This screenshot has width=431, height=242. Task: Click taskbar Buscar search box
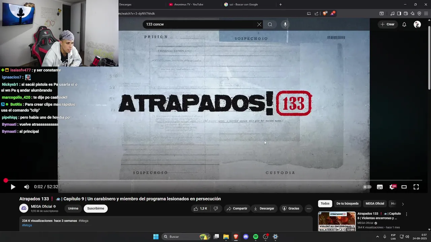[x=186, y=237]
